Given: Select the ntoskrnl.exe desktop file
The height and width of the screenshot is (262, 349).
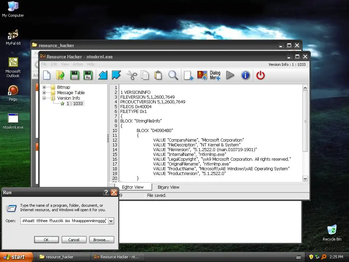Looking at the screenshot, I should [x=13, y=121].
